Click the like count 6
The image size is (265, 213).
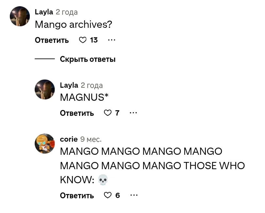point(118,195)
